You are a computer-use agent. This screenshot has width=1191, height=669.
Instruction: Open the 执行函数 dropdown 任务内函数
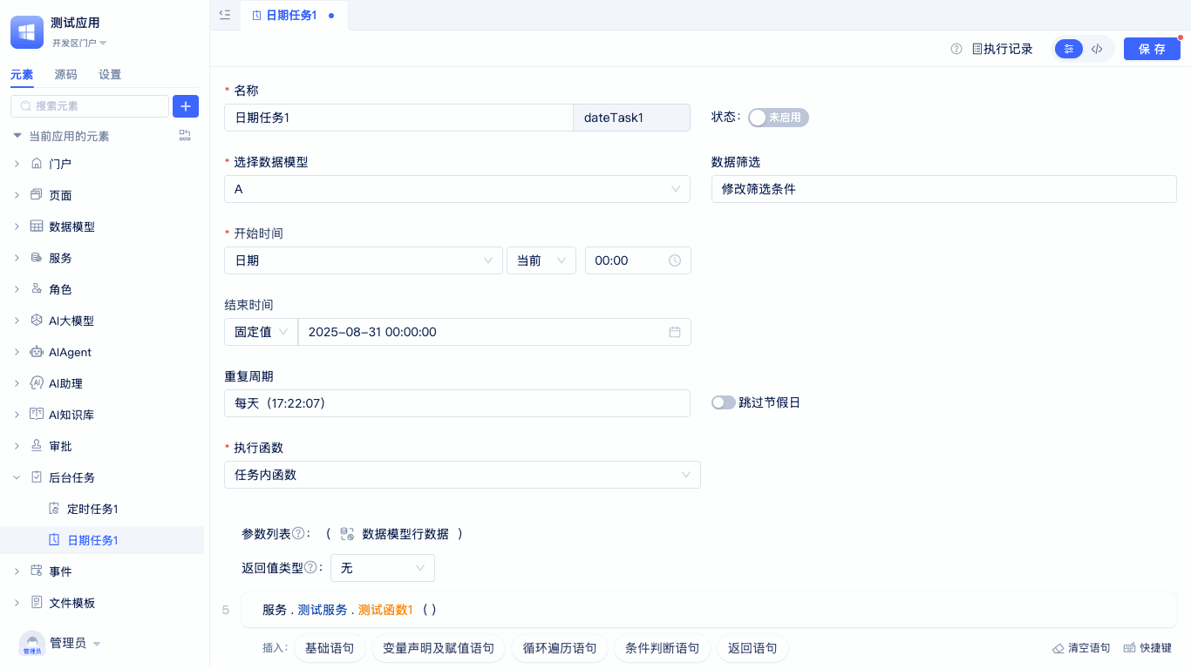(462, 475)
